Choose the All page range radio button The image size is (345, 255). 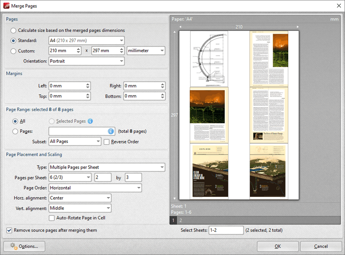coord(15,121)
